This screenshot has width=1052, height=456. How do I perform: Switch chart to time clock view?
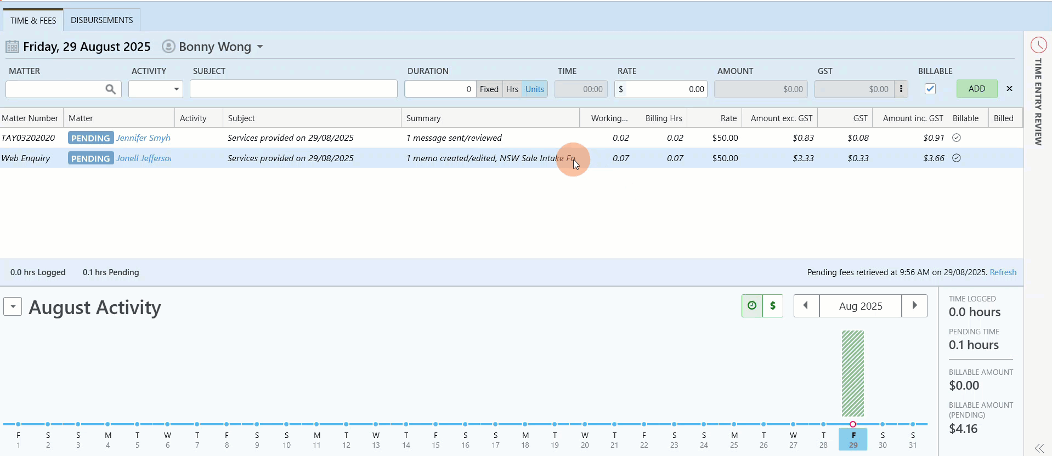(x=752, y=306)
